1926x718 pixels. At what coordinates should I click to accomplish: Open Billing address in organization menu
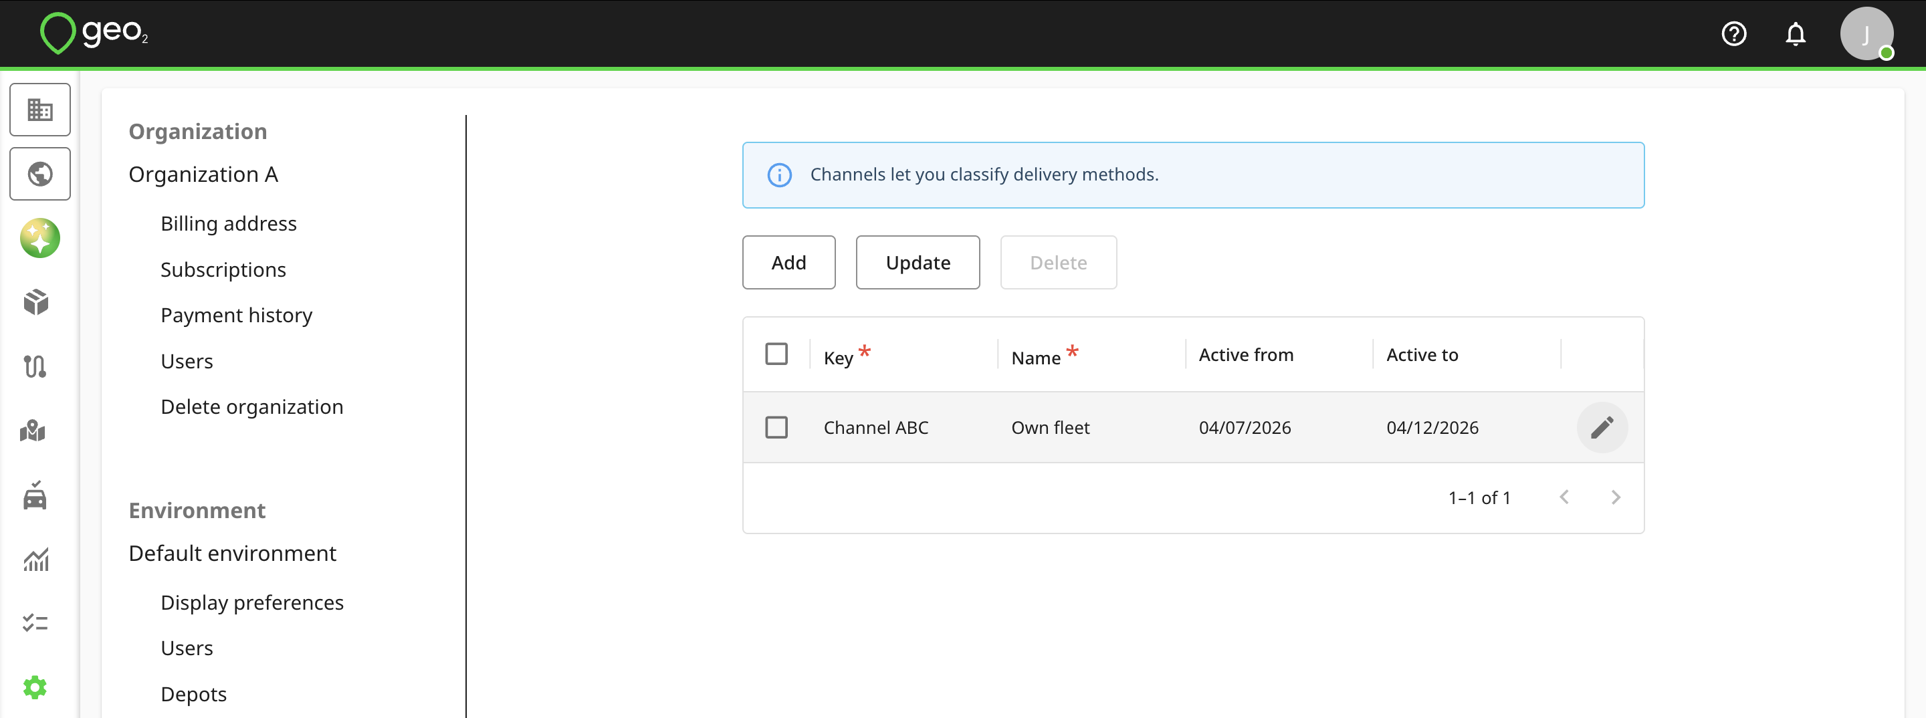click(228, 223)
